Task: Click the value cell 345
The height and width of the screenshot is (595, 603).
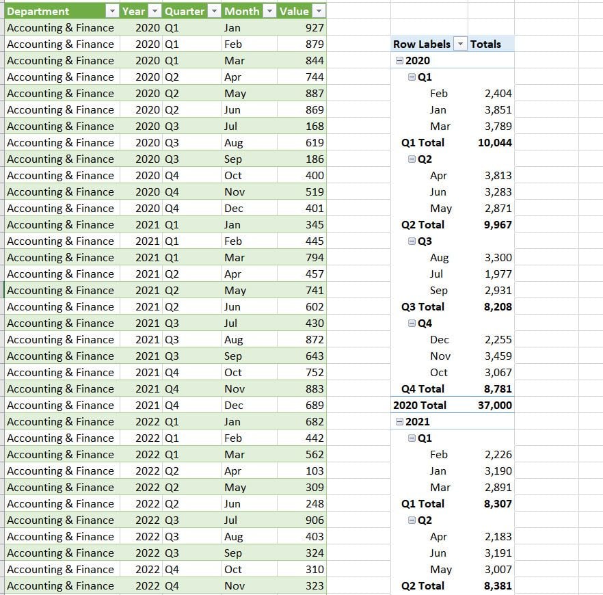Action: pyautogui.click(x=301, y=224)
